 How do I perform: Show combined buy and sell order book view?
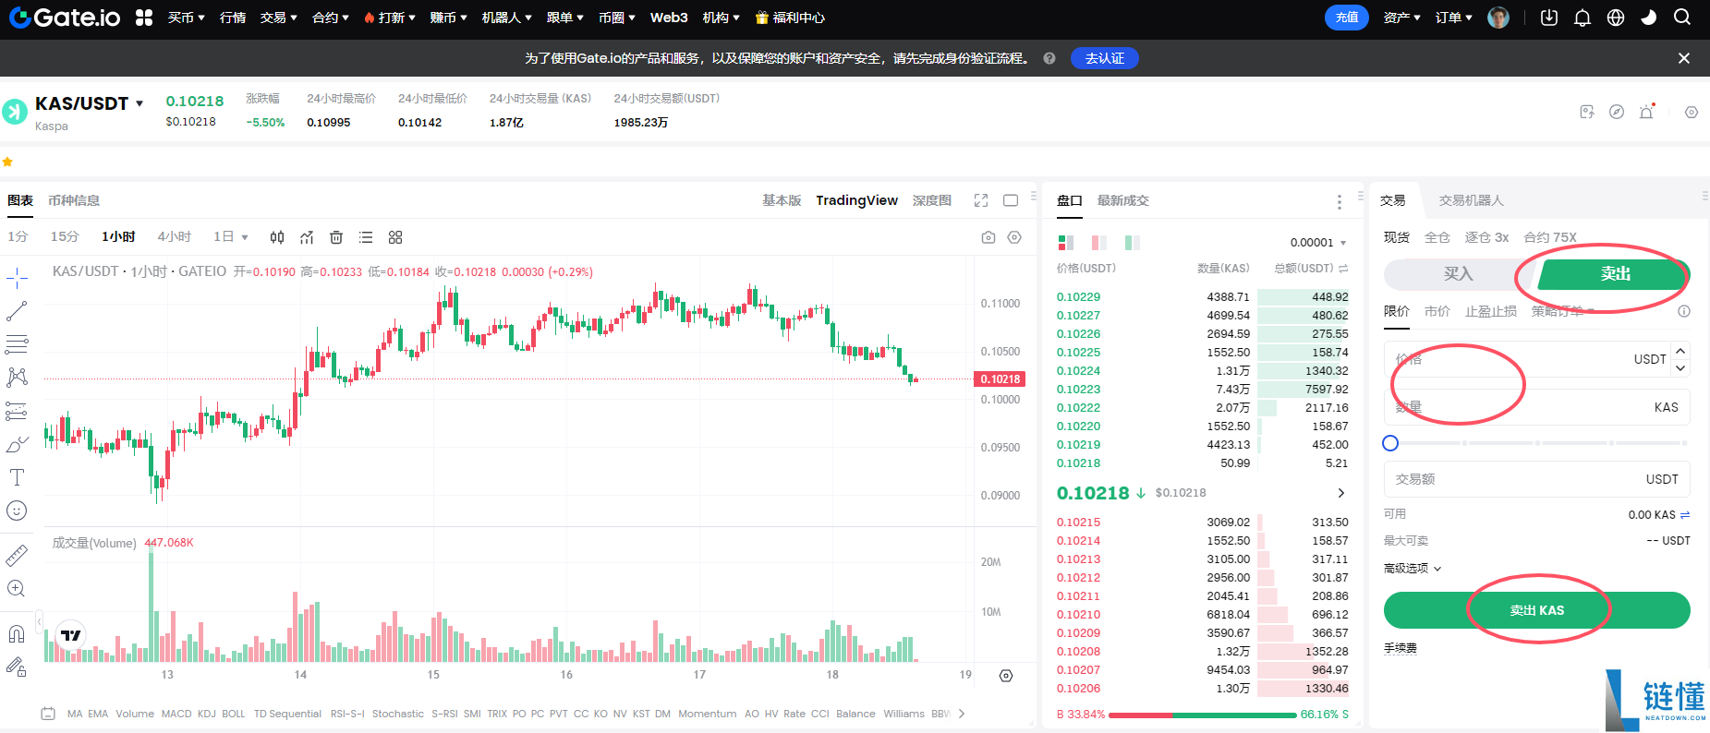[x=1066, y=243]
